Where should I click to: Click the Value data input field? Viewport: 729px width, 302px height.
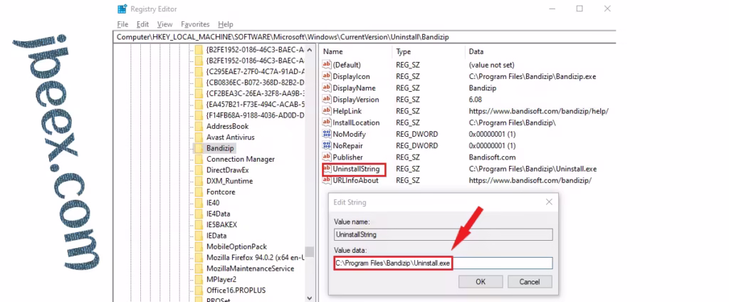click(443, 264)
